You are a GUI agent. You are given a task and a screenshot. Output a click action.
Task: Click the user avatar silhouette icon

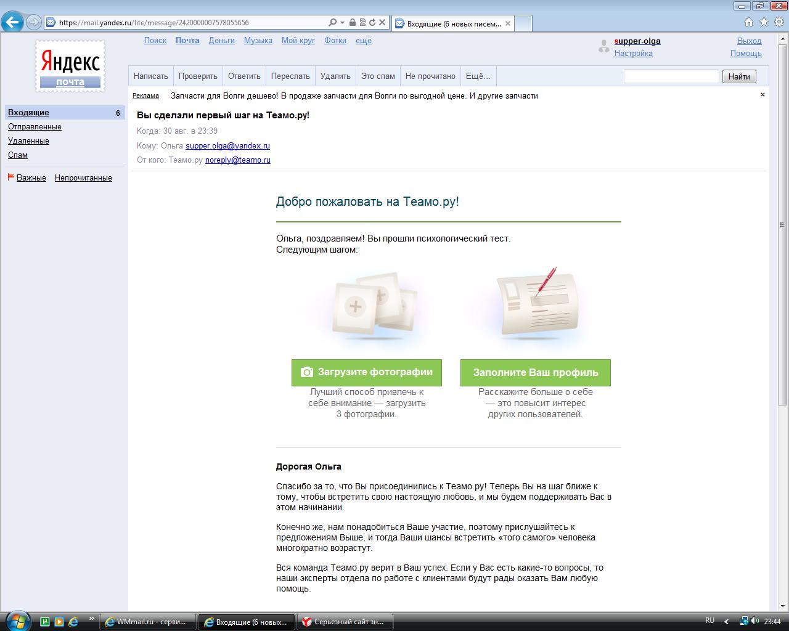point(604,47)
